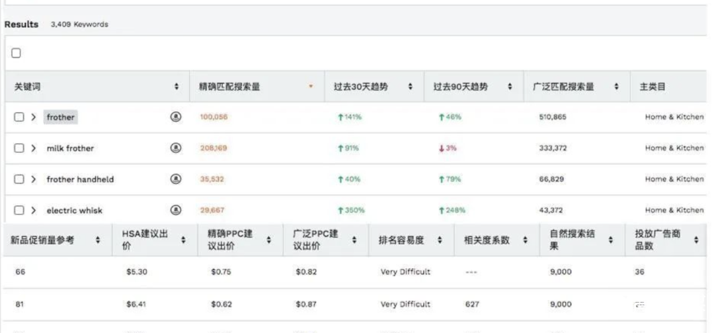The width and height of the screenshot is (714, 333).
Task: Open the milk frother keyword text
Action: click(x=70, y=148)
